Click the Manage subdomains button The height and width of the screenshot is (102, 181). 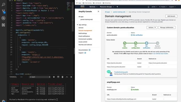pos(167,27)
